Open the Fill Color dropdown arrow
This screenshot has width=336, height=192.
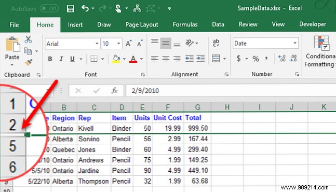click(124, 59)
